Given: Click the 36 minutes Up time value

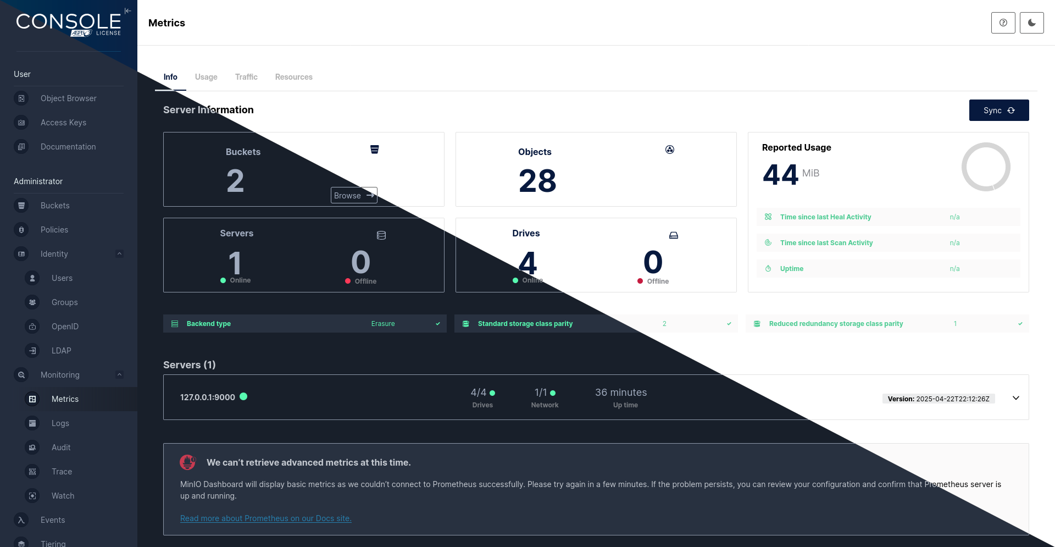Looking at the screenshot, I should (x=621, y=393).
